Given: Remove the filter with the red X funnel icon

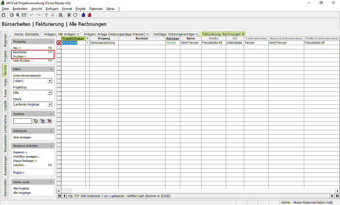Looking at the screenshot, I should coord(49,121).
